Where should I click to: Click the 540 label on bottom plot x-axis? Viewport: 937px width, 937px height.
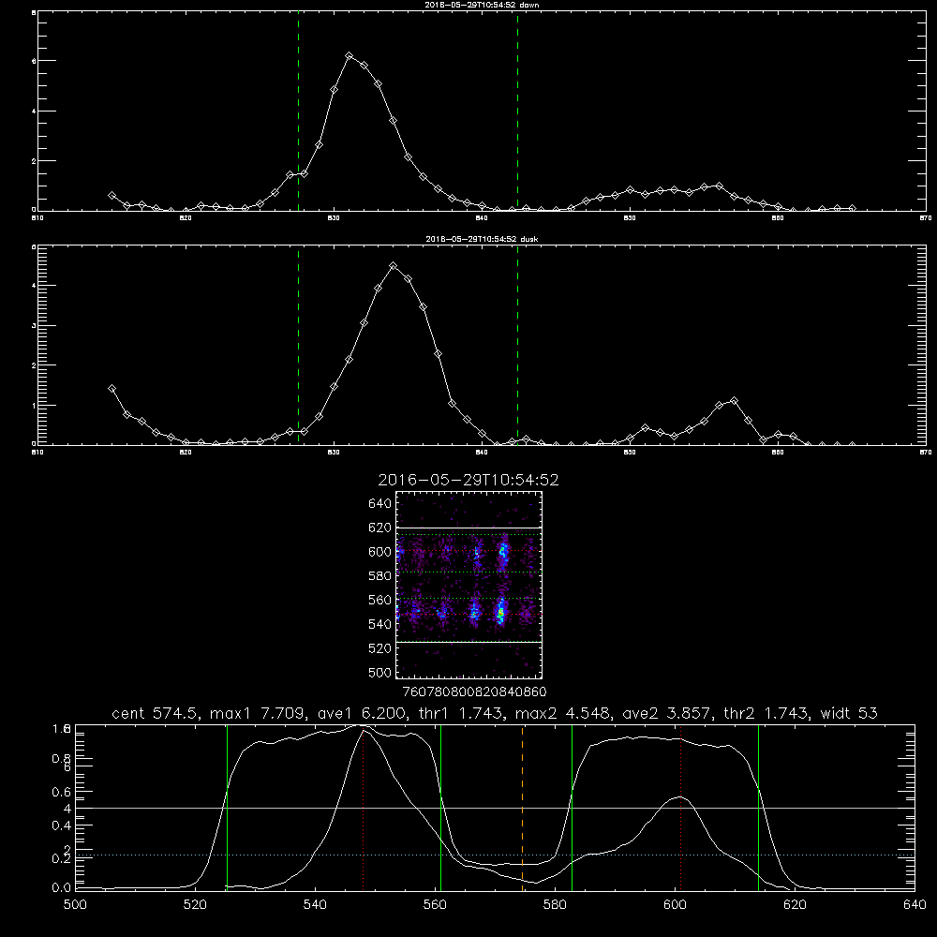315,905
